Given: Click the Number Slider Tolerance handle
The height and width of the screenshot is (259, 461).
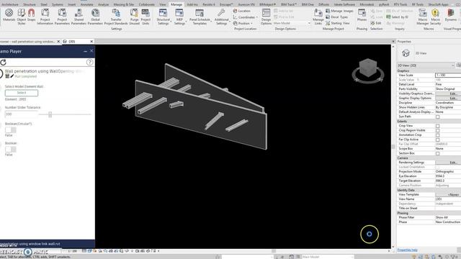Looking at the screenshot, I should point(50,114).
